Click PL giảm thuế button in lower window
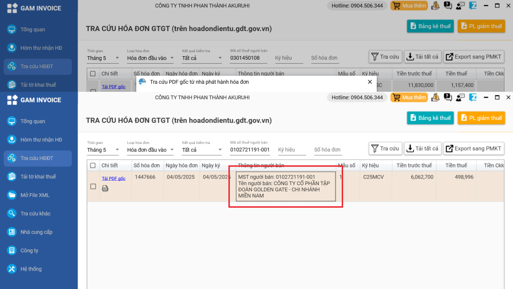Viewport: 513px width, 289px height. click(481, 118)
